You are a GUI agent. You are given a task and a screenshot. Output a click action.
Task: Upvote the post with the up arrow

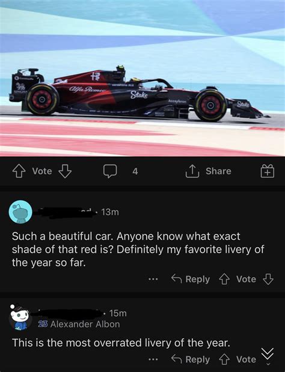(x=19, y=171)
